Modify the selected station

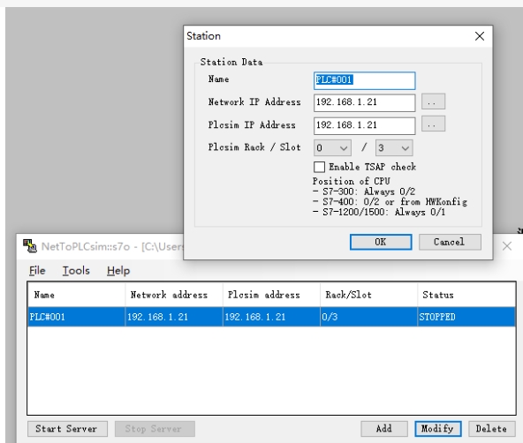pyautogui.click(x=438, y=429)
